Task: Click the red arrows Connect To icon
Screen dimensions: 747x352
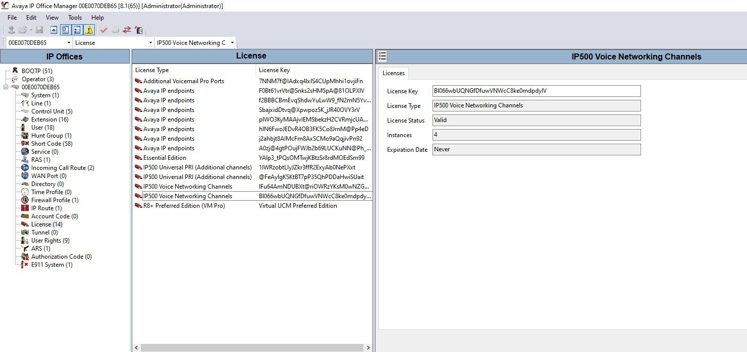Action: click(x=127, y=30)
